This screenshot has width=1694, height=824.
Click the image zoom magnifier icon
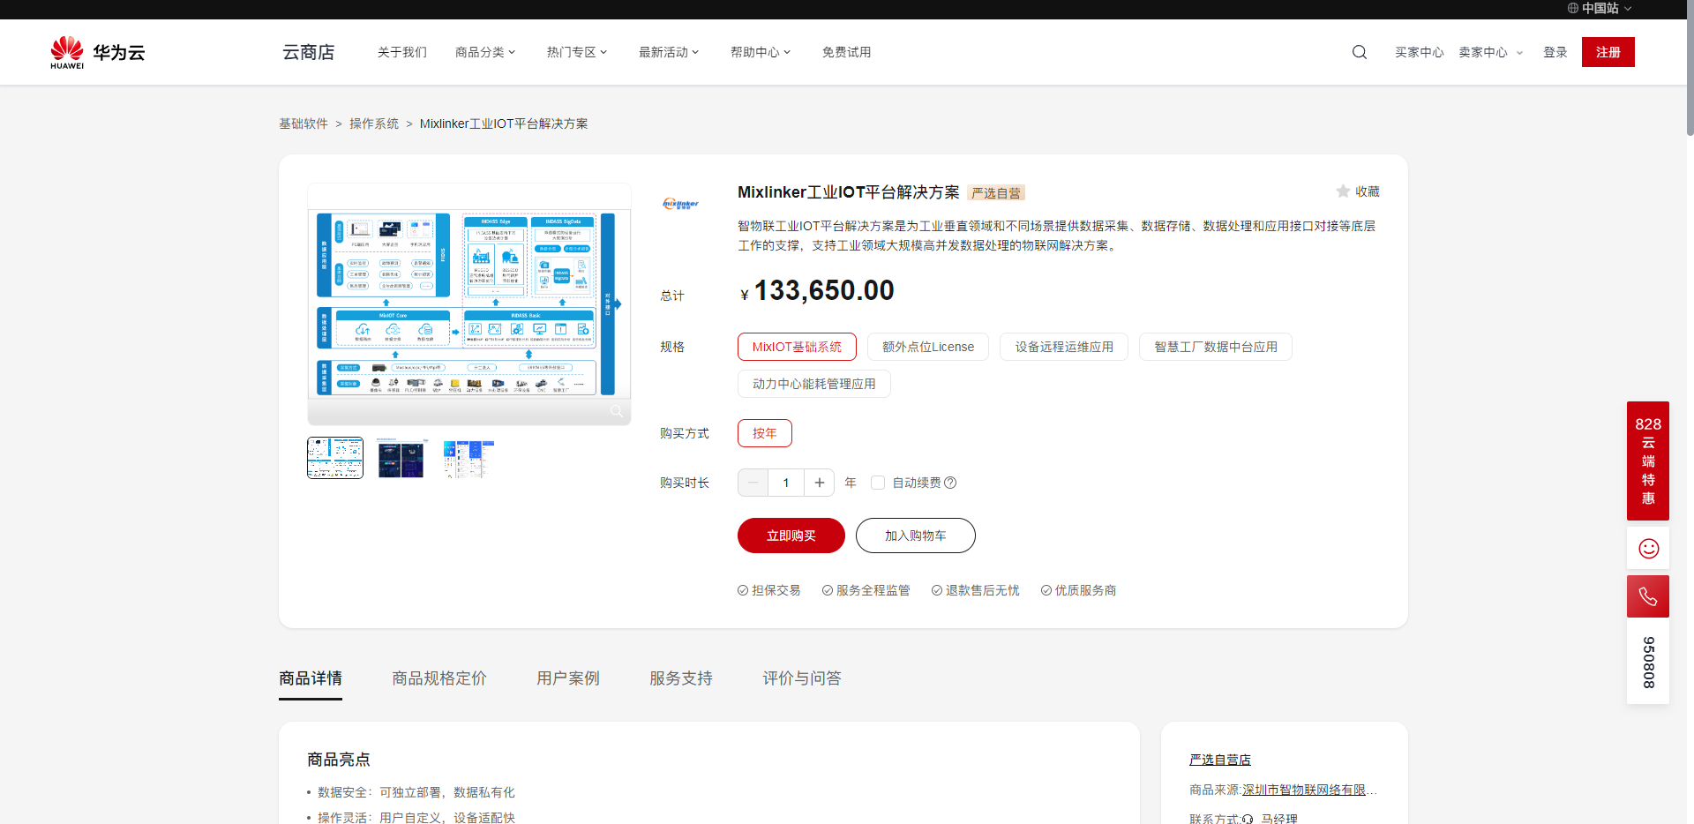coord(617,411)
